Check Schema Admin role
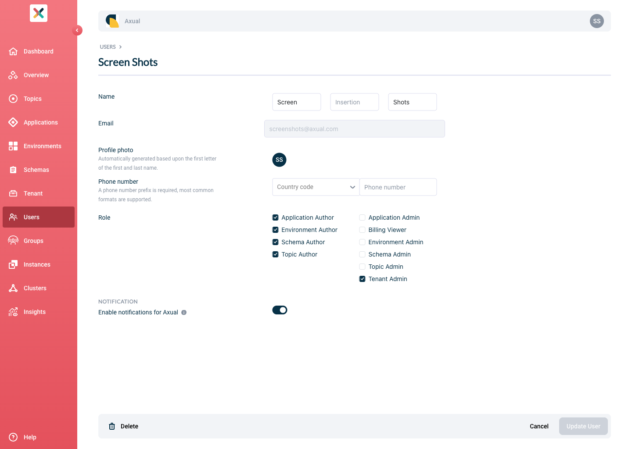The height and width of the screenshot is (449, 632). click(x=363, y=254)
